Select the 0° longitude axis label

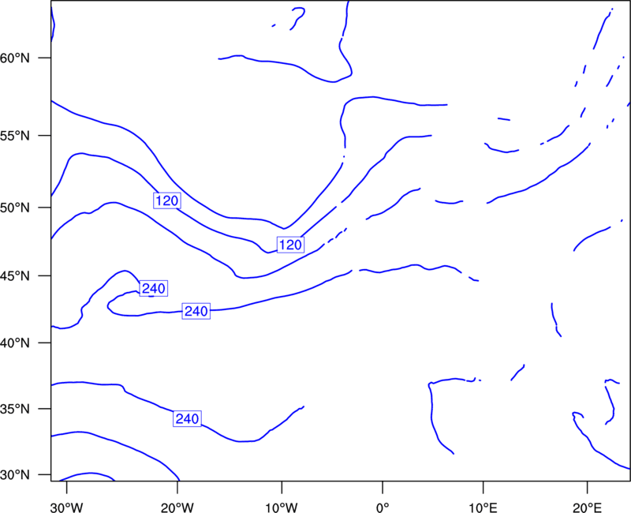pyautogui.click(x=383, y=507)
